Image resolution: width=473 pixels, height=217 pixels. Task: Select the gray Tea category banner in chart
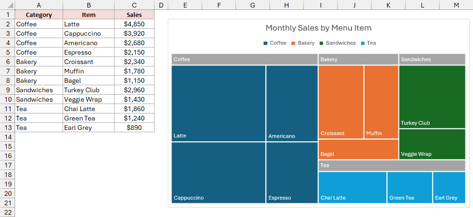[392, 166]
